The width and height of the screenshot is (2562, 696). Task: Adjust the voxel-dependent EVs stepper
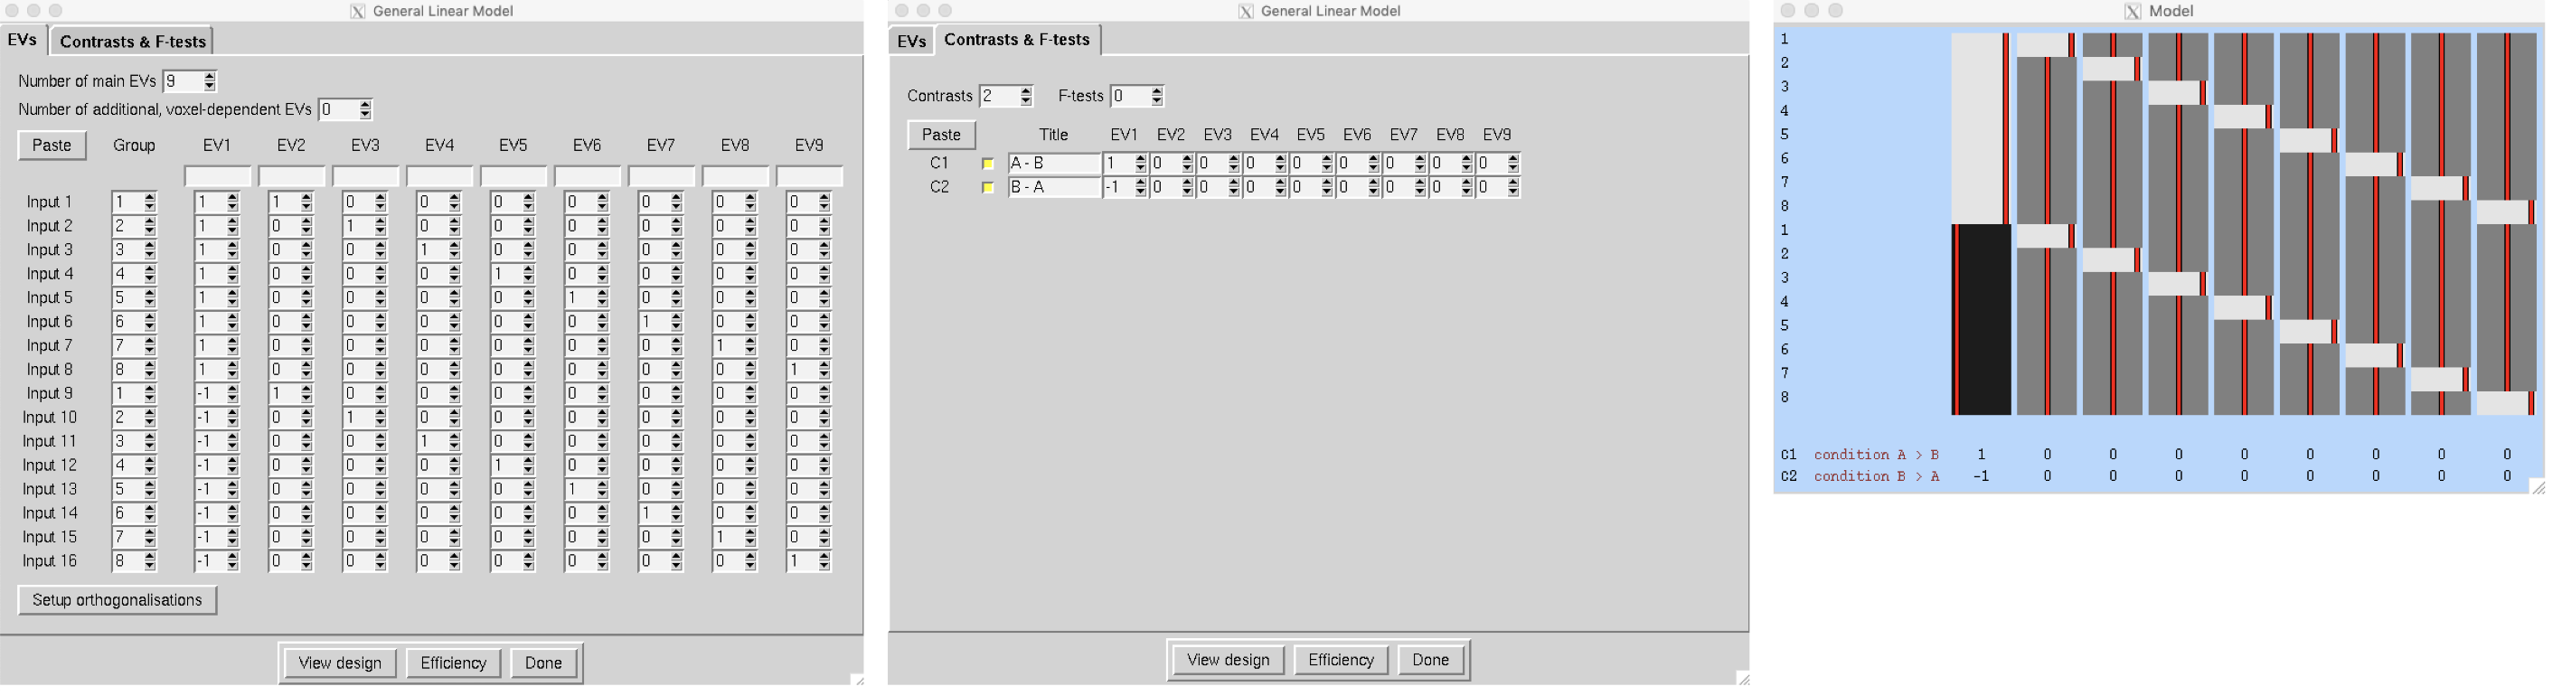pyautogui.click(x=365, y=110)
